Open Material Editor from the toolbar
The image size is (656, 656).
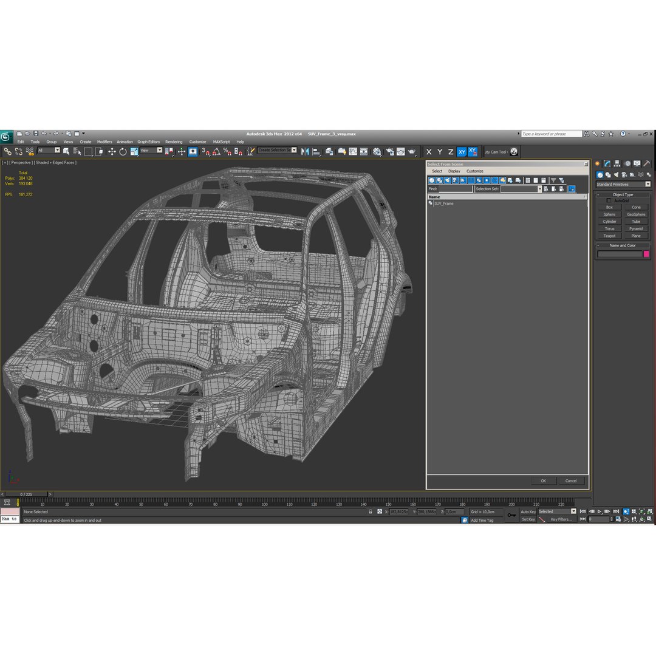pos(377,151)
